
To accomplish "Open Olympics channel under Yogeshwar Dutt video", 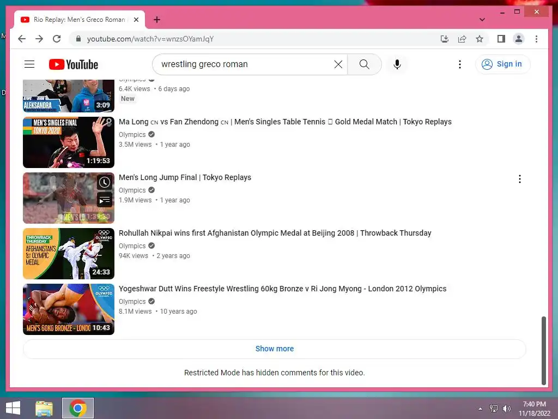I will [x=132, y=301].
